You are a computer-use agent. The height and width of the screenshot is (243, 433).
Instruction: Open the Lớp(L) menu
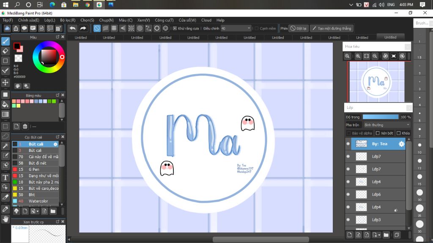coord(50,20)
